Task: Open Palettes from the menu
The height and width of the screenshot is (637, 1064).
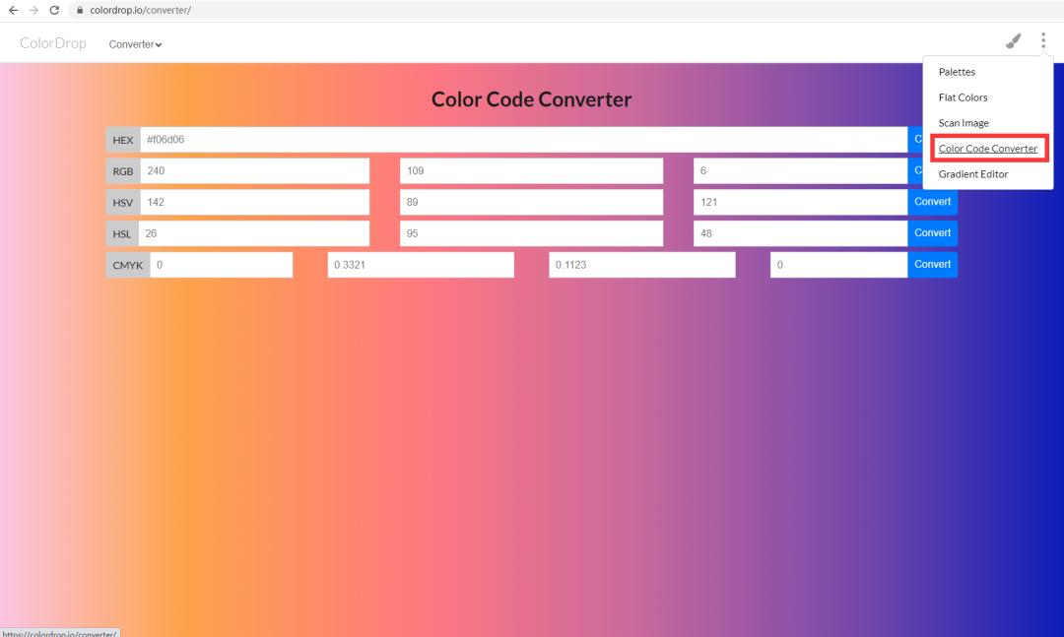Action: (957, 71)
